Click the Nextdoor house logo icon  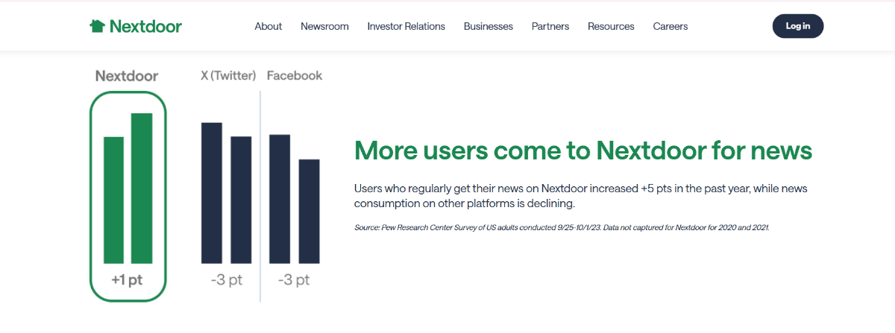[x=97, y=26]
